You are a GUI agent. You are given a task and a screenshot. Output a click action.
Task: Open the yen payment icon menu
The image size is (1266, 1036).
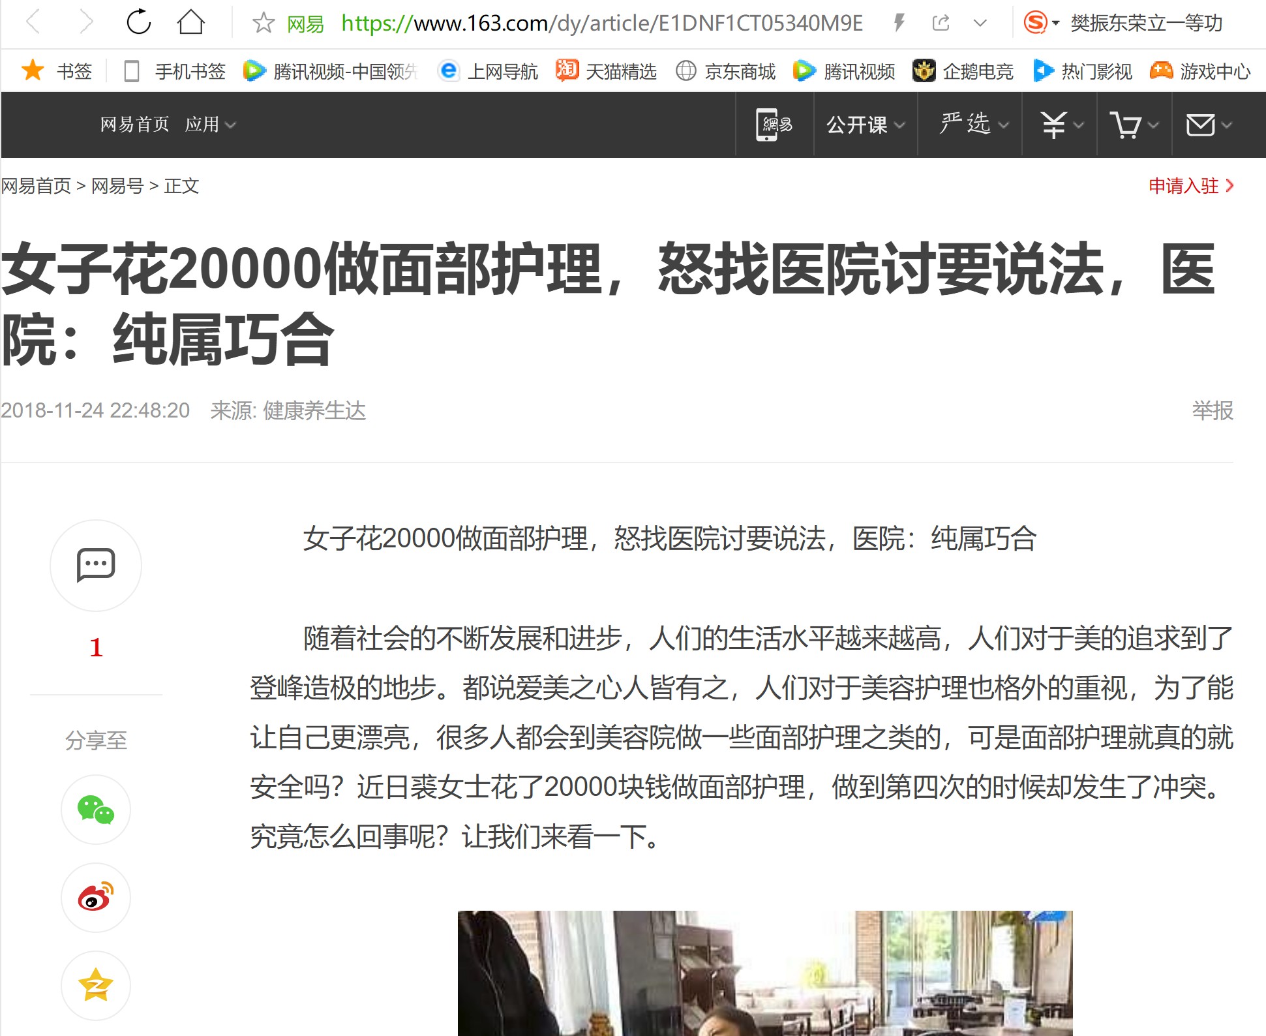click(x=1061, y=125)
